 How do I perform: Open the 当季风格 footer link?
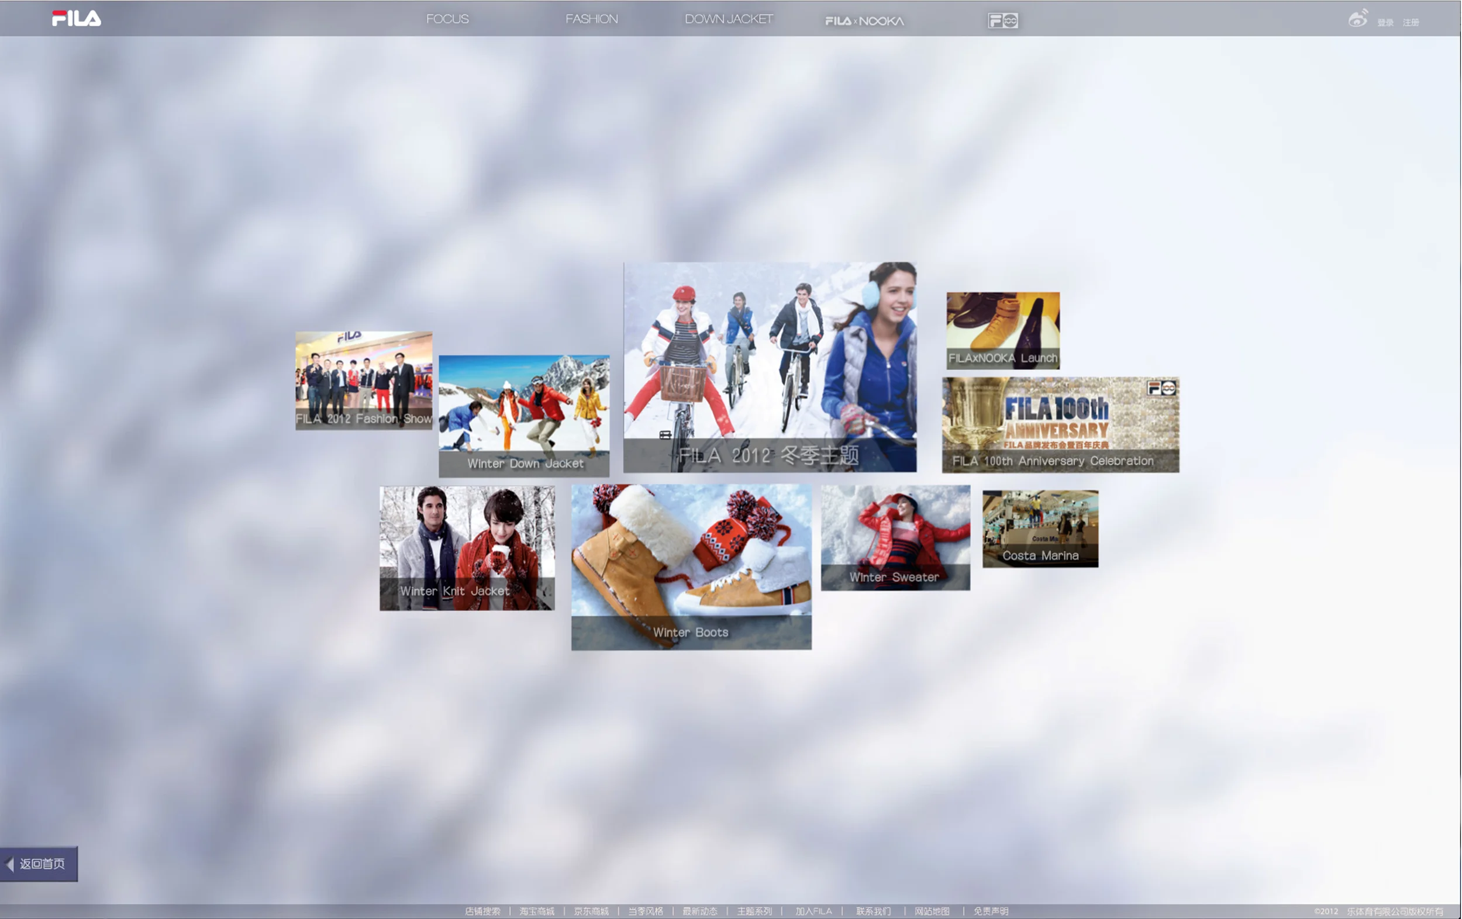[646, 911]
